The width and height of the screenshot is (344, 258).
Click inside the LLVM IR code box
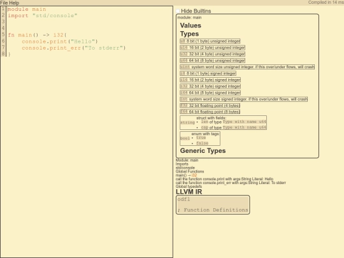pos(213,204)
